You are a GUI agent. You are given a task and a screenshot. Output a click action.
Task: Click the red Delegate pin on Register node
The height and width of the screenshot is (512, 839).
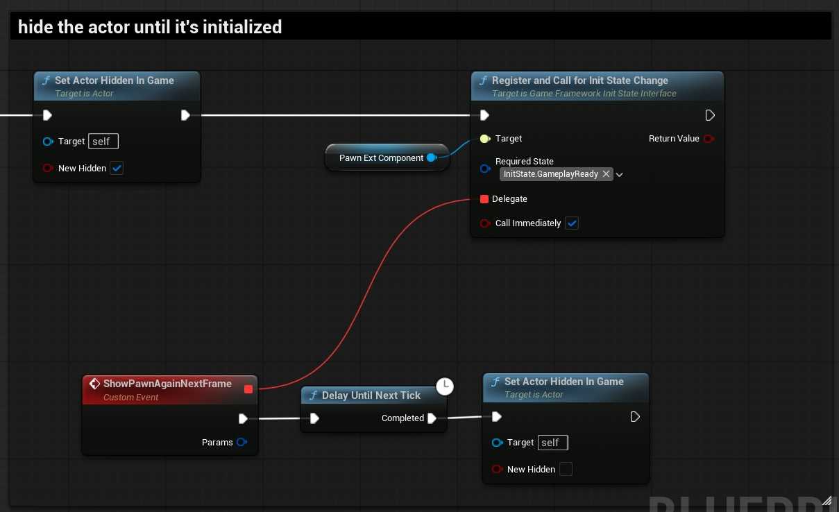(x=484, y=199)
